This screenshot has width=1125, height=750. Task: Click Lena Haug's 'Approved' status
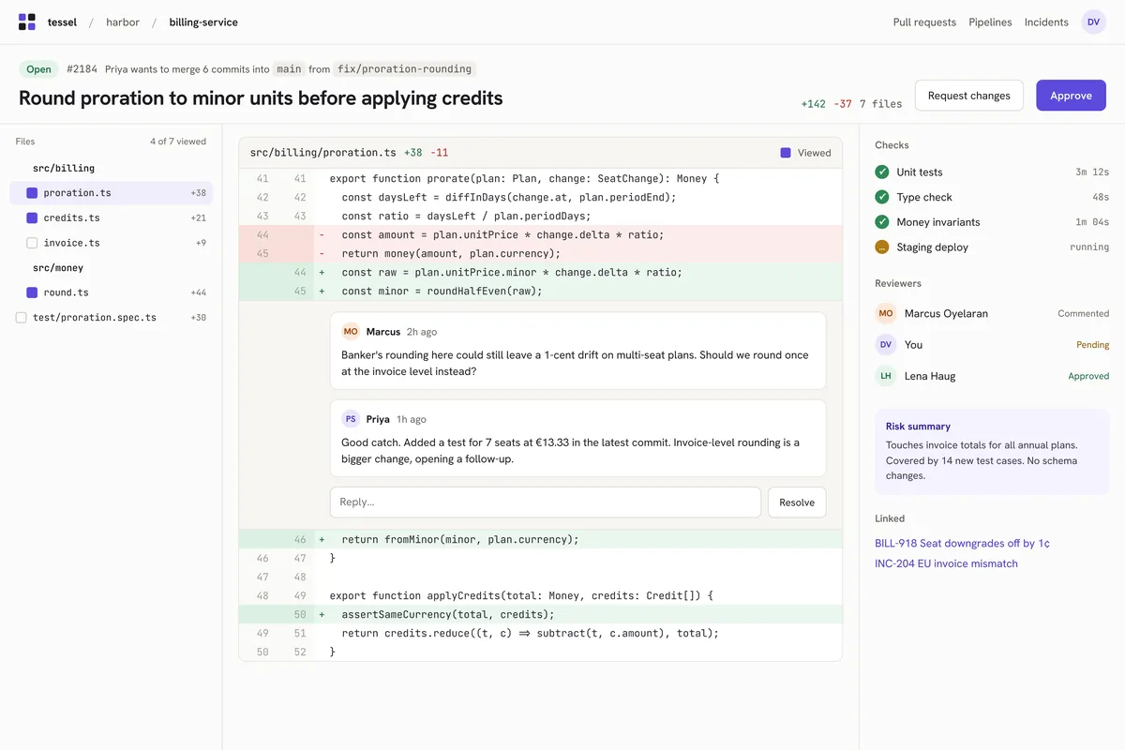point(1088,376)
